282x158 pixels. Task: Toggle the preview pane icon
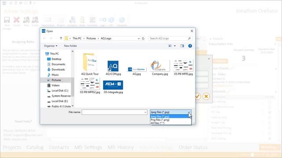pyautogui.click(x=182, y=46)
